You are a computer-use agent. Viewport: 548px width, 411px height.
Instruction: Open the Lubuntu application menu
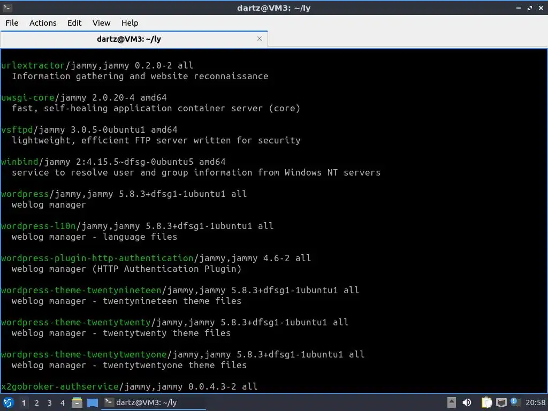9,402
